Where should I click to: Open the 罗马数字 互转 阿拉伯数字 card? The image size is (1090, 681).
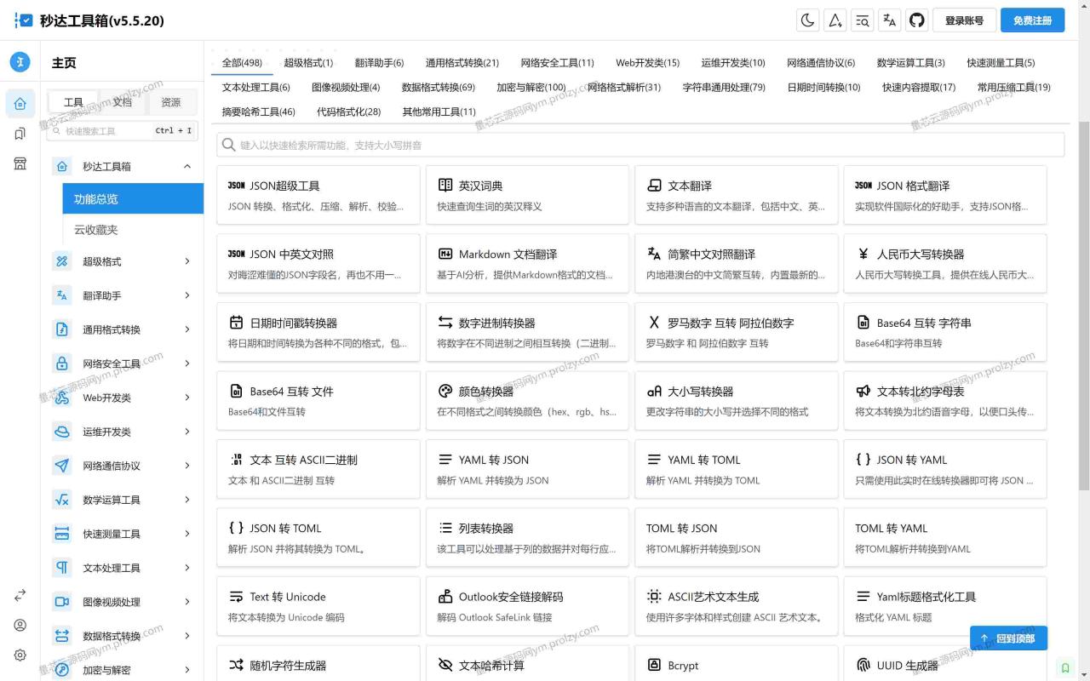tap(736, 332)
